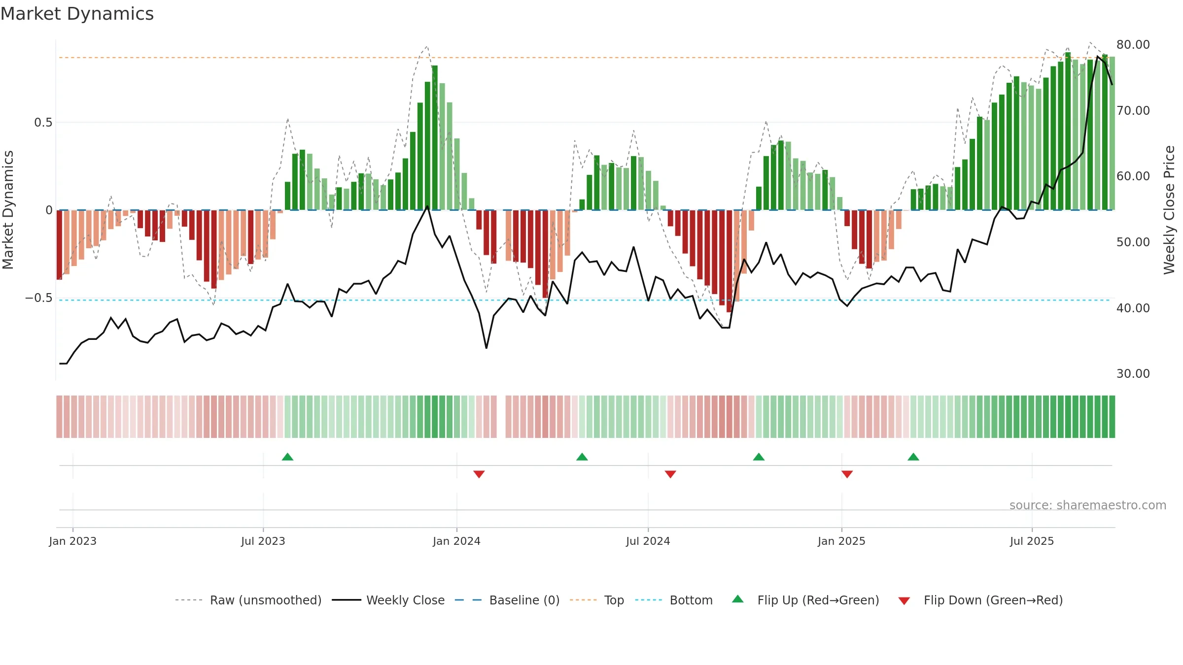The image size is (1183, 665).
Task: Click the Jan 2025 axis label
Action: pos(842,541)
